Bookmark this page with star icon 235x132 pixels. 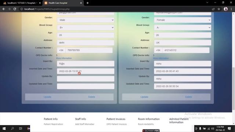(219, 9)
